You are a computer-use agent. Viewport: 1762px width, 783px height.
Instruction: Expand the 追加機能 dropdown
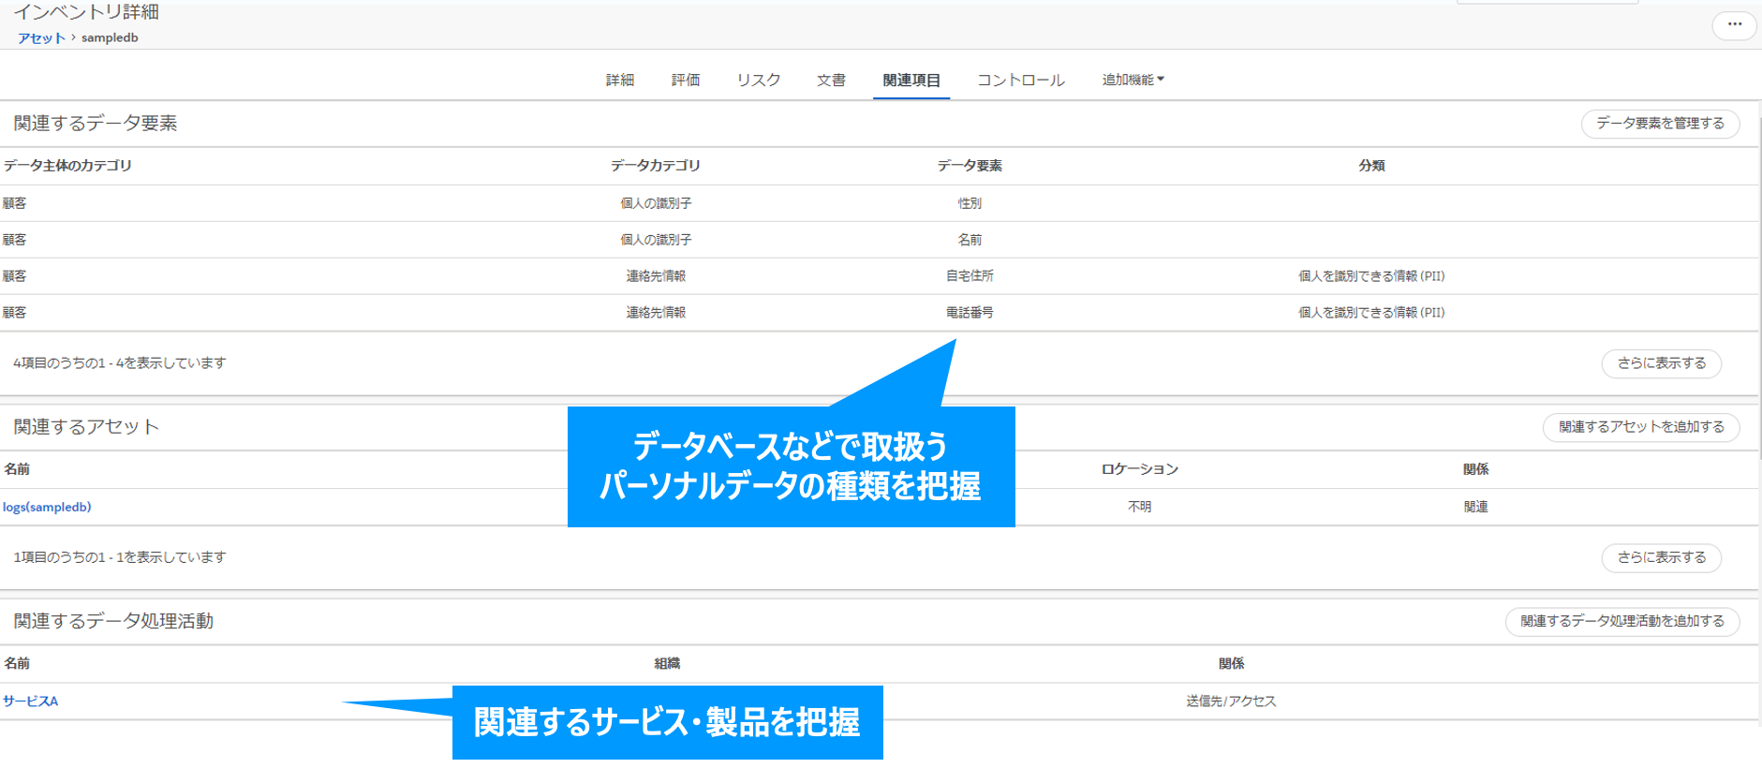click(1133, 80)
